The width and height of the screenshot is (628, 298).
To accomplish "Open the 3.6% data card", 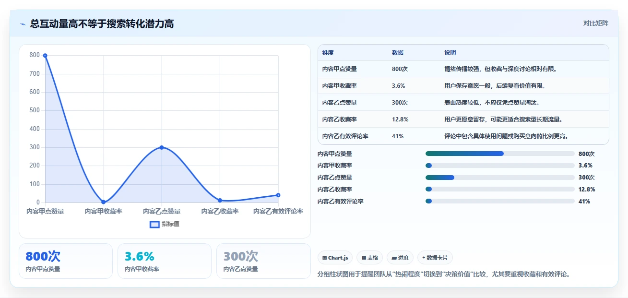I will [x=165, y=261].
